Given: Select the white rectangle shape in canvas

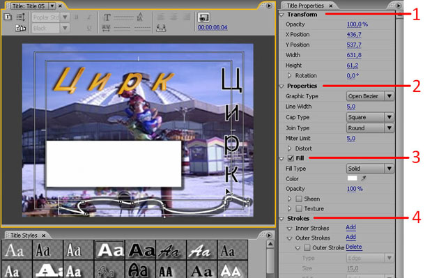Looking at the screenshot, I should 114,164.
